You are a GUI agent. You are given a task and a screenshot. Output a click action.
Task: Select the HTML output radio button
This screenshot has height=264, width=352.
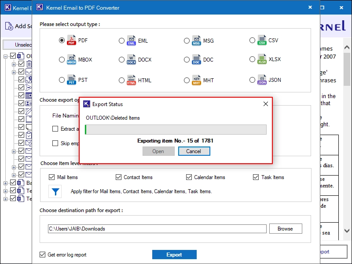click(x=121, y=81)
